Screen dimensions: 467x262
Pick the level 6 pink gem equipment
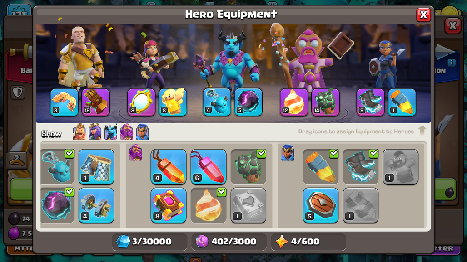click(209, 167)
